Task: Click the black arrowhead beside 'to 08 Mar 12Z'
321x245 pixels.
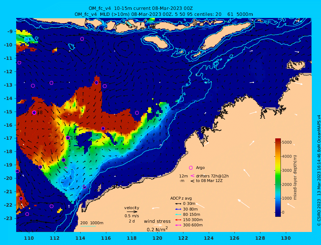Action: coord(193,181)
